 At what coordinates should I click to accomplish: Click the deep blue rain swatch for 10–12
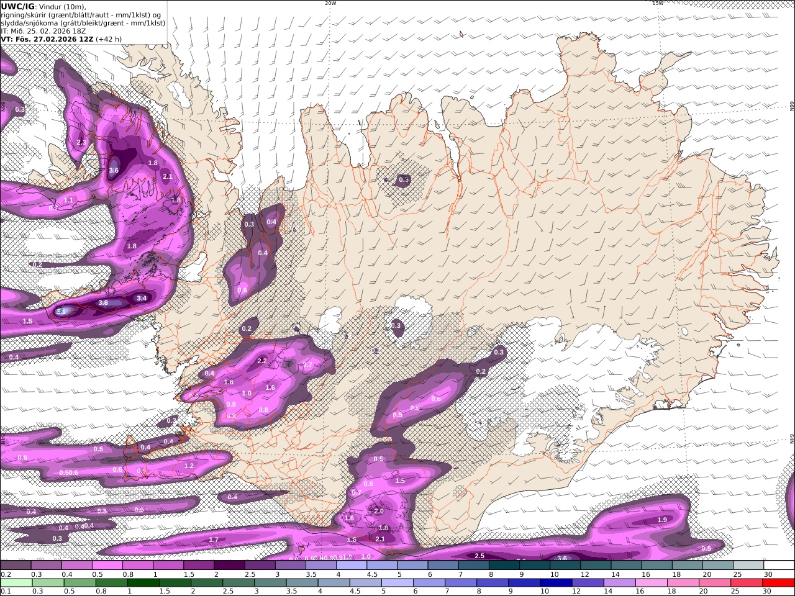[x=556, y=583]
